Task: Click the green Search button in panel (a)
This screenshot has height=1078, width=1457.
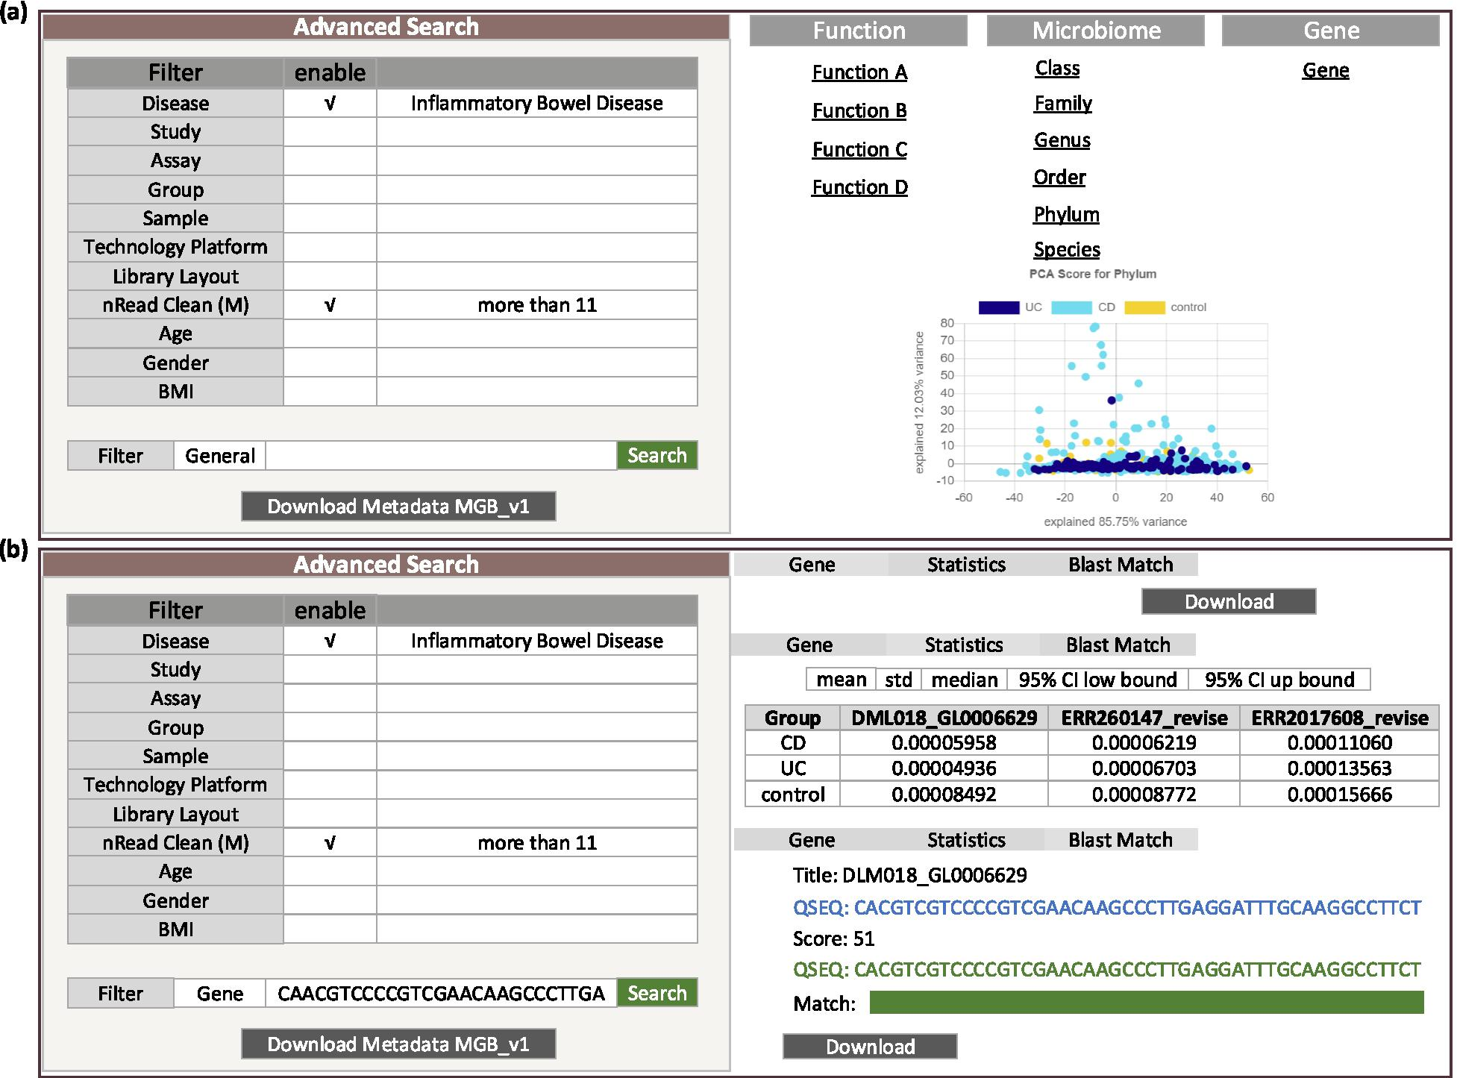Action: click(x=657, y=455)
